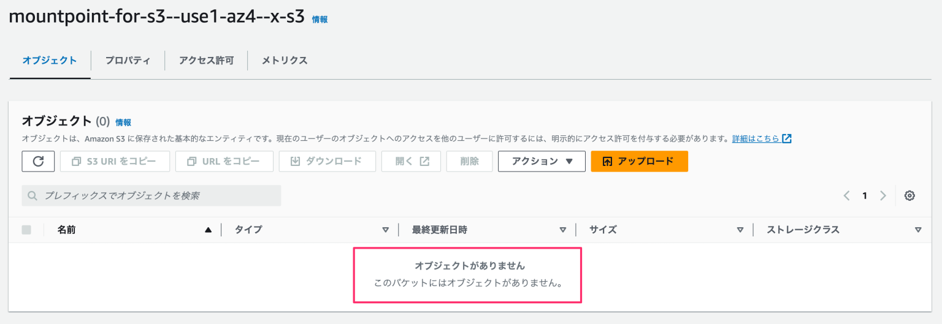Switch to the プロパティ tab

click(x=128, y=61)
